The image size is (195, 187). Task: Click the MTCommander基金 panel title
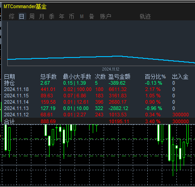pos(25,6)
